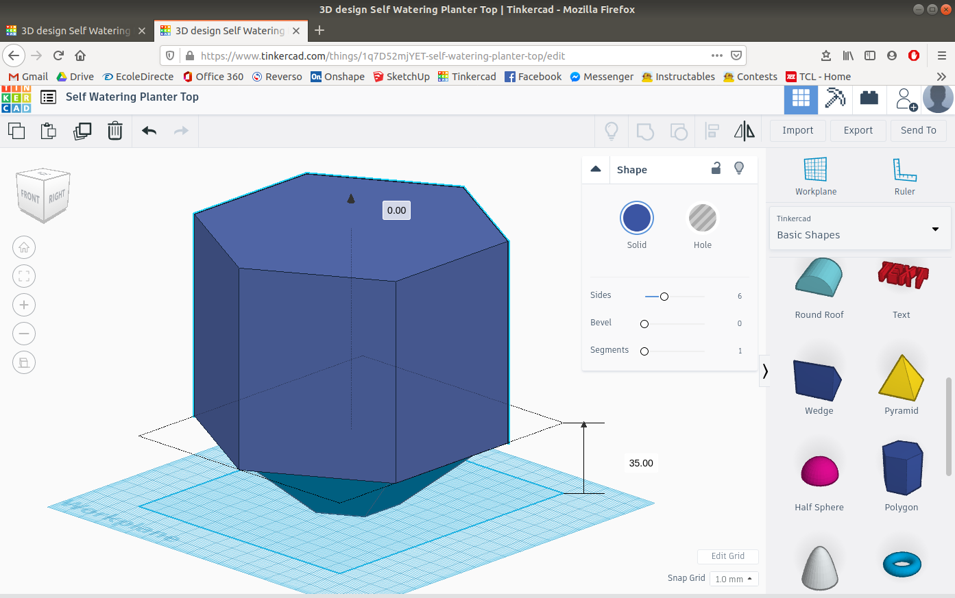Open the 3D design grid view
The height and width of the screenshot is (598, 955).
click(x=801, y=99)
